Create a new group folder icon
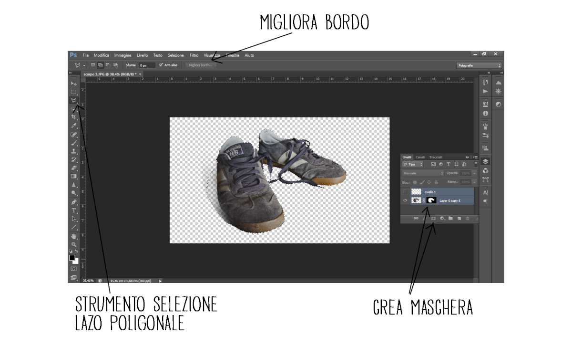The width and height of the screenshot is (572, 346). click(x=450, y=218)
